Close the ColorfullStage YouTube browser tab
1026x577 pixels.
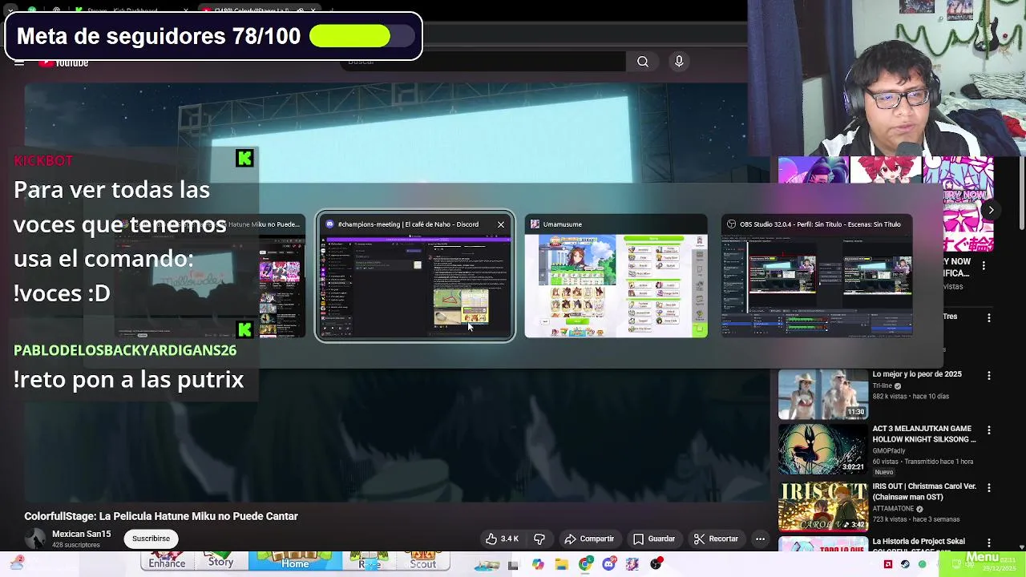313,10
